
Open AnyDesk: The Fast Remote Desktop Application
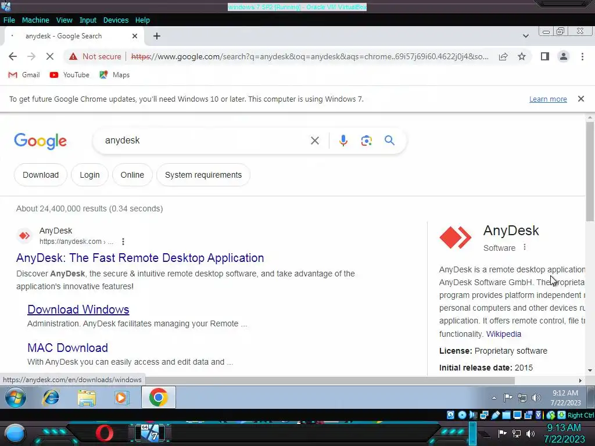point(140,258)
